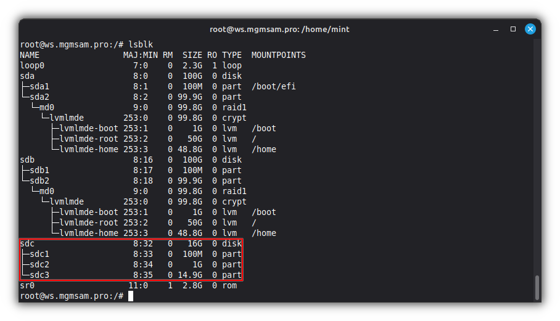560x321 pixels.
Task: Click the sr0 rom device entry
Action: point(28,285)
